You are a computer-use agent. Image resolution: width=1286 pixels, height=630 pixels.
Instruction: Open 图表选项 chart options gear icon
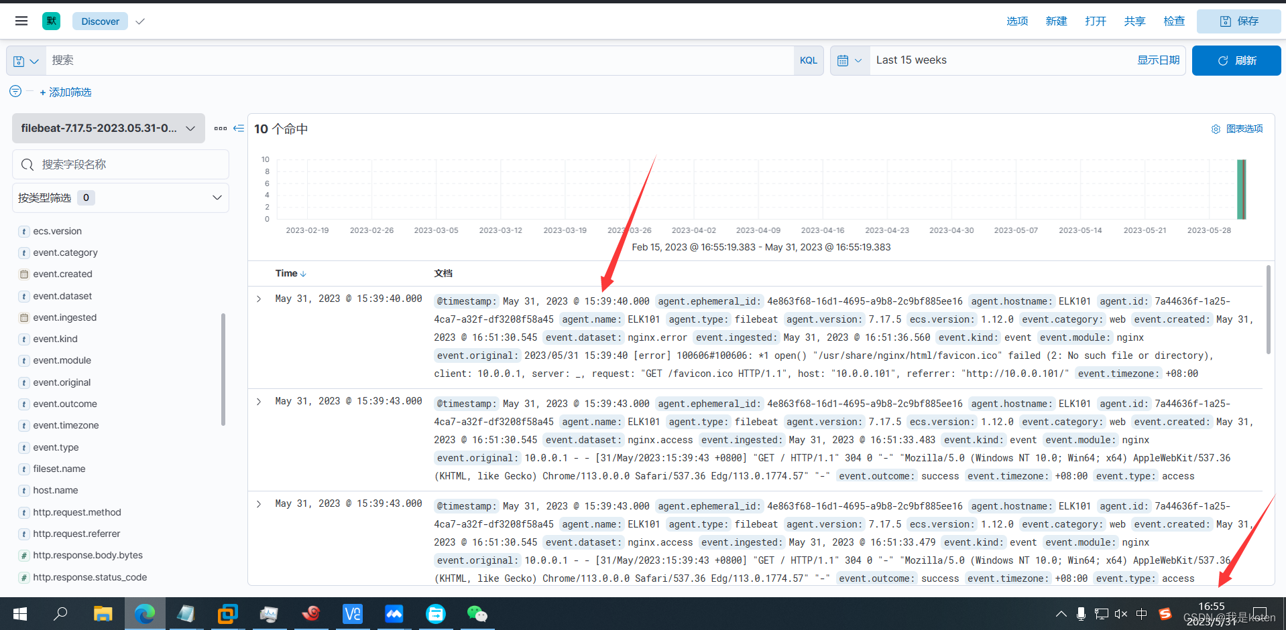[1216, 129]
